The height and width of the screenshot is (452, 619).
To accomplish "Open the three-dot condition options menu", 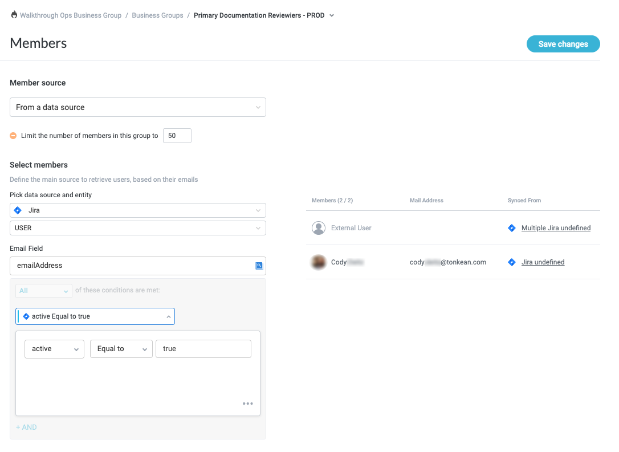I will (247, 404).
